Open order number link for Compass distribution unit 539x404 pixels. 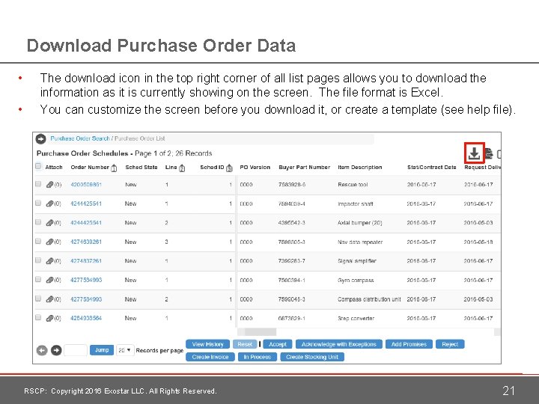click(x=86, y=299)
